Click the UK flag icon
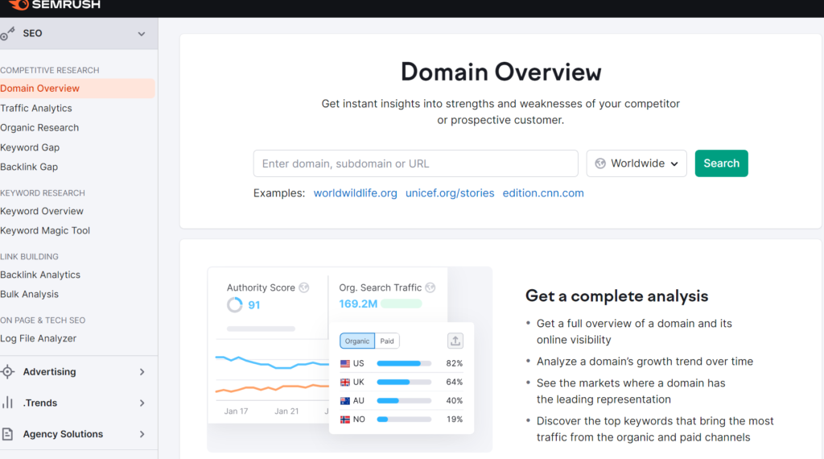Screen dimensions: 824x459 coord(344,382)
